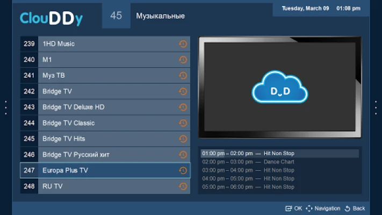Click the history icon for Europa Plus TV
Viewport: 382px width, 215px height.
pyautogui.click(x=183, y=171)
